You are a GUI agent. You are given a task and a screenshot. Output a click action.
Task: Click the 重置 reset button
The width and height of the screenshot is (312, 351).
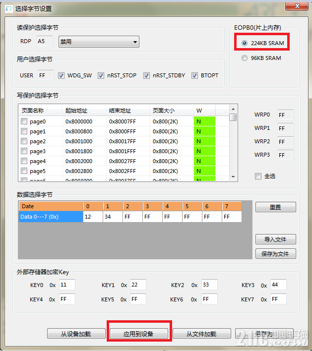pyautogui.click(x=275, y=207)
